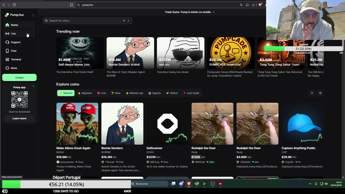The image size is (345, 194).
Task: Click the translate page icon
Action: click(241, 5)
